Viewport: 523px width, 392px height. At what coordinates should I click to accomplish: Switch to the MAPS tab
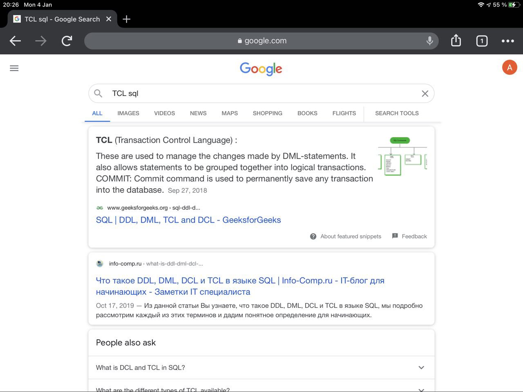(x=230, y=114)
